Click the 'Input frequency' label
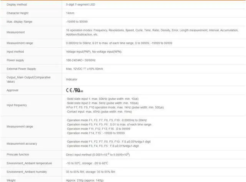 click(x=17, y=105)
